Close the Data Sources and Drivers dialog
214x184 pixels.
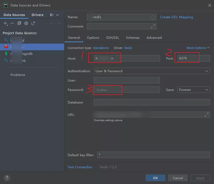point(210,5)
